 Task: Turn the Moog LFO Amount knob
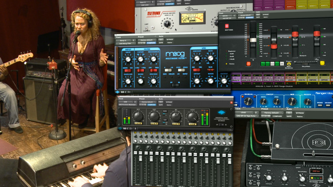tap(197, 59)
